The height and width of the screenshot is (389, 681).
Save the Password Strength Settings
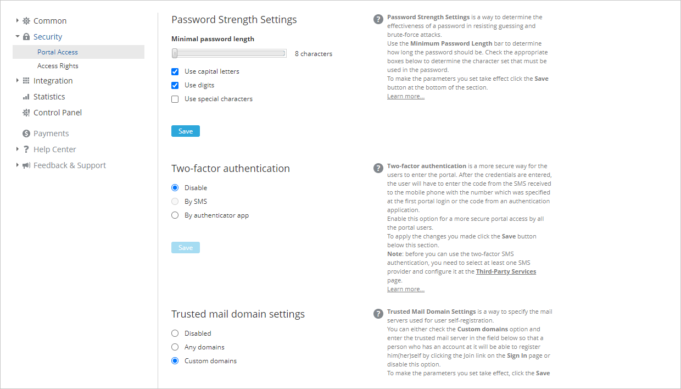coord(185,131)
